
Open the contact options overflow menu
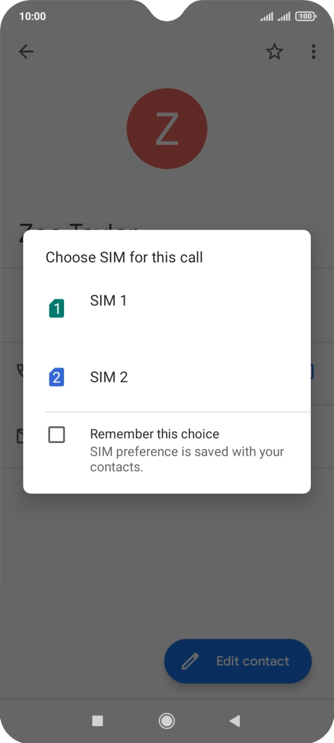pos(313,51)
